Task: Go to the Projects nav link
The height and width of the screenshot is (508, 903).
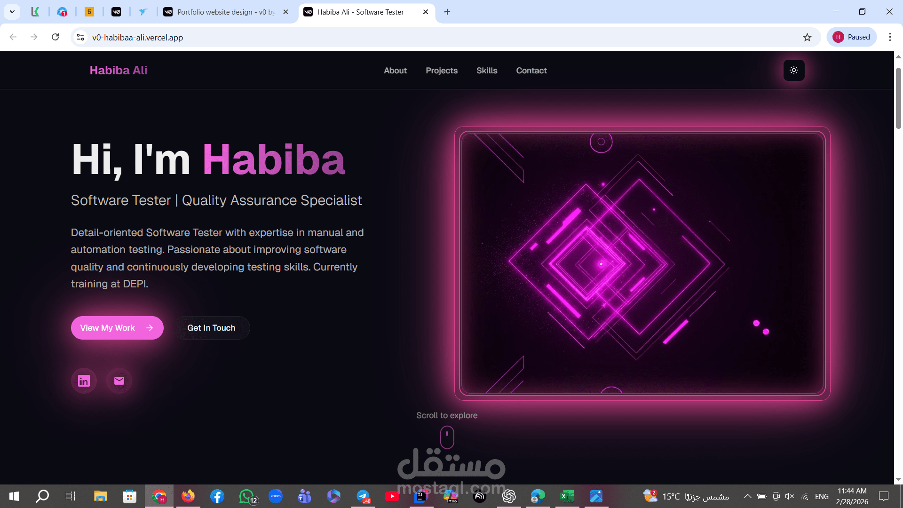Action: tap(441, 71)
